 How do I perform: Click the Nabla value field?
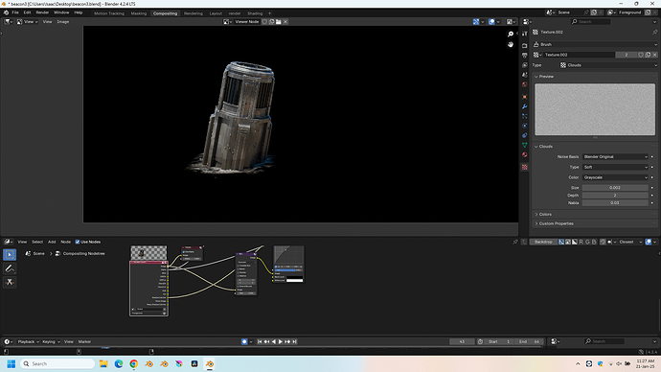(615, 203)
